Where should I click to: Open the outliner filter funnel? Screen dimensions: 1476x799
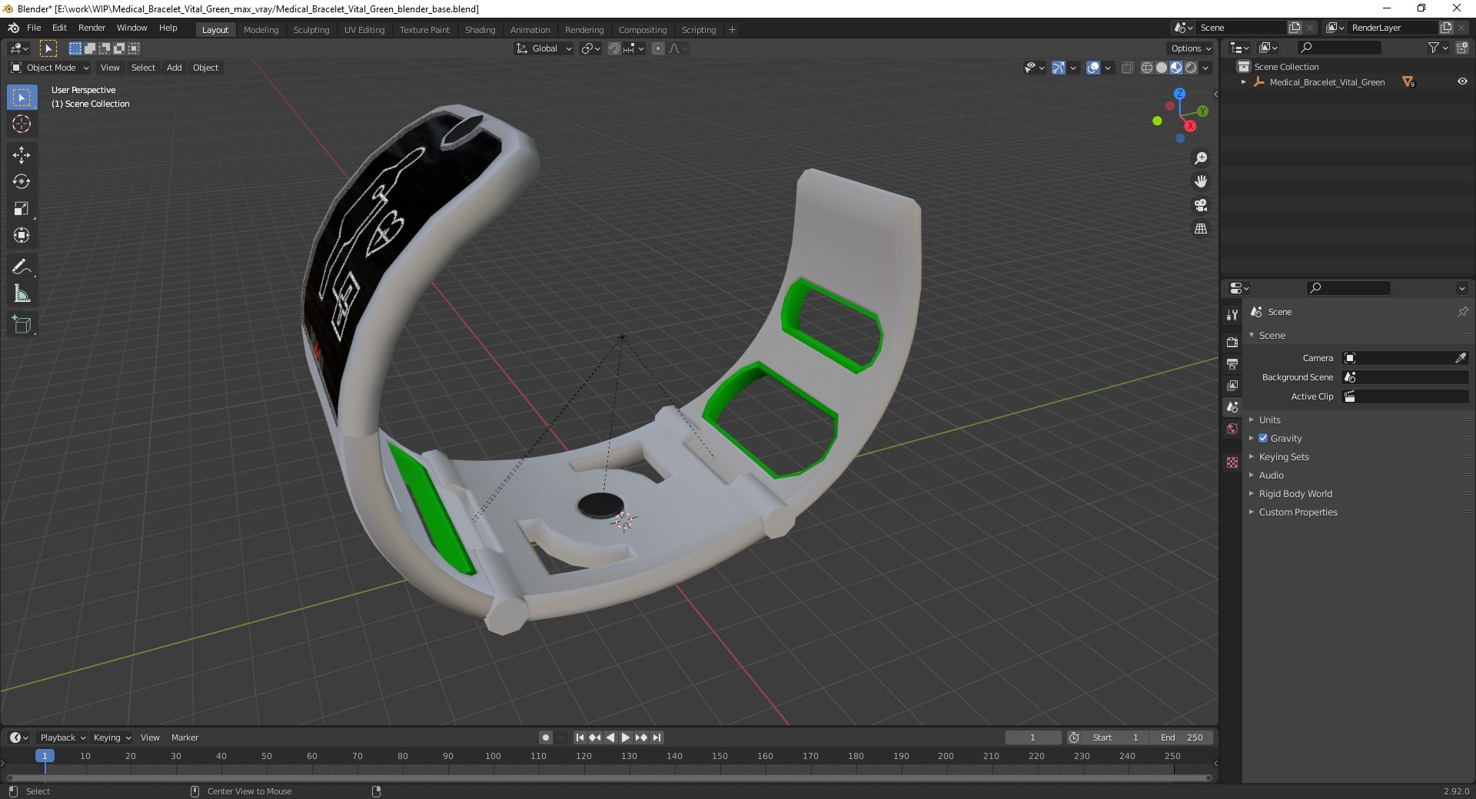pyautogui.click(x=1434, y=48)
